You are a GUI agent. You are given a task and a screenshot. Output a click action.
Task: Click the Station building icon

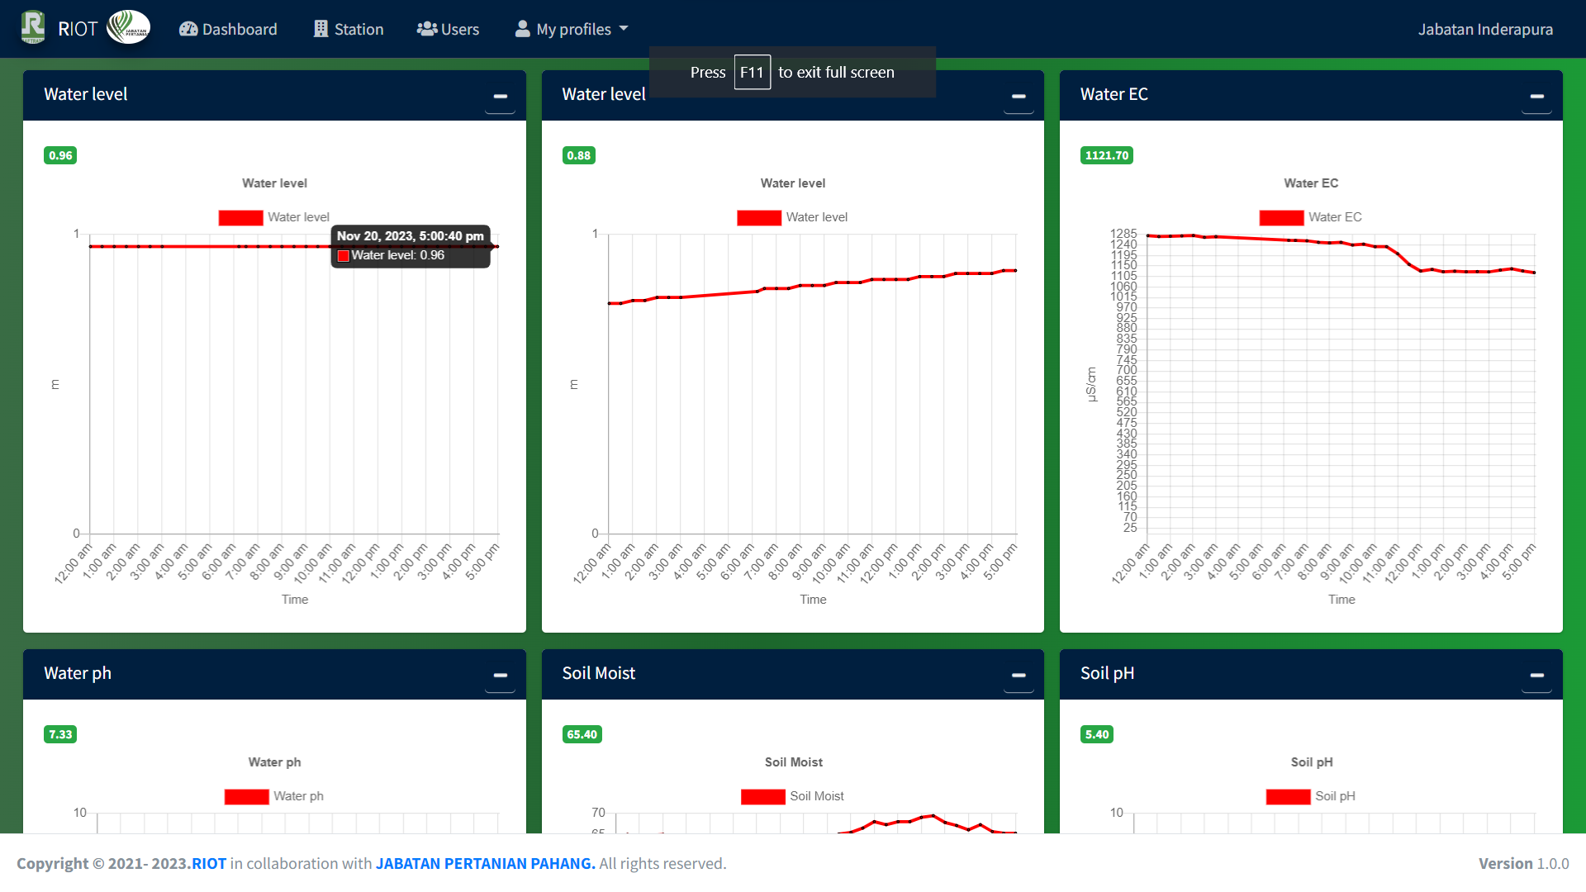click(321, 29)
